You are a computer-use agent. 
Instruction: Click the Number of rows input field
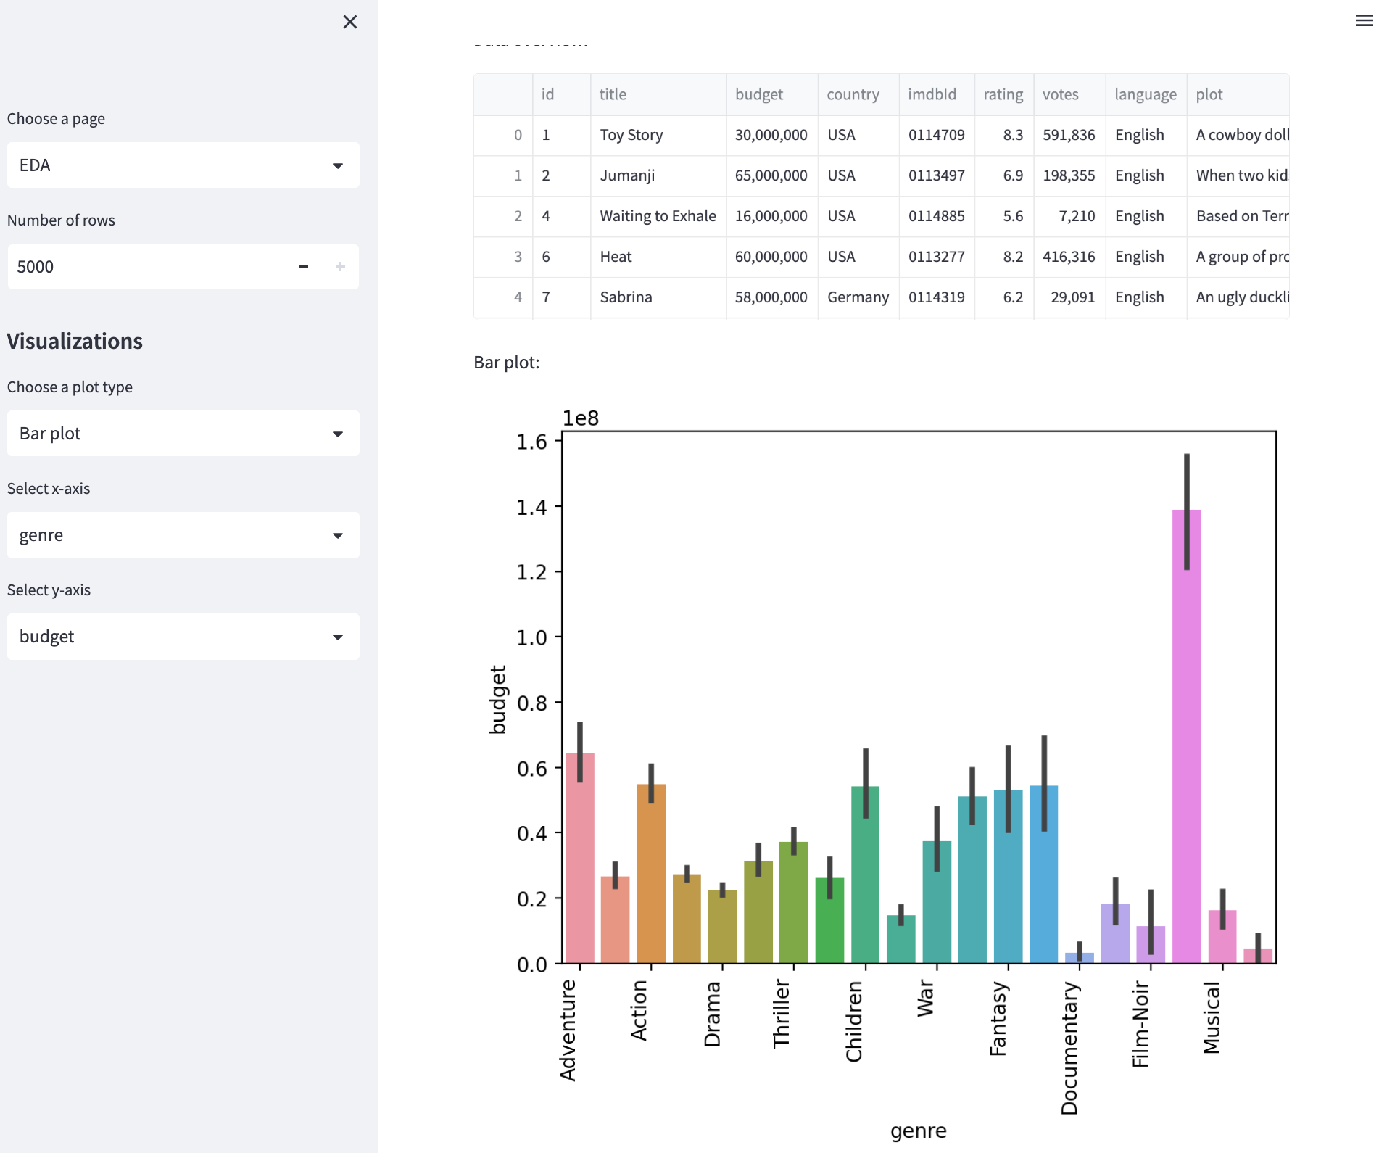pyautogui.click(x=145, y=267)
